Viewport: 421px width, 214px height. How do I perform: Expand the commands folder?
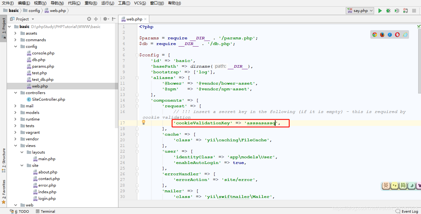[x=15, y=40]
